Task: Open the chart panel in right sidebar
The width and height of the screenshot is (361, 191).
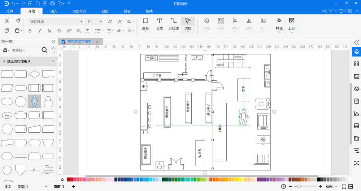Action: click(x=356, y=114)
